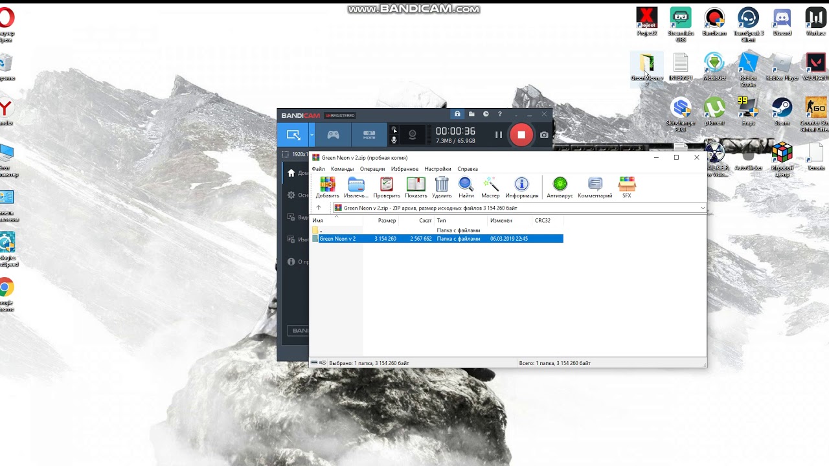The height and width of the screenshot is (466, 829).
Task: Open the Warface desktop shortcut
Action: click(x=815, y=21)
